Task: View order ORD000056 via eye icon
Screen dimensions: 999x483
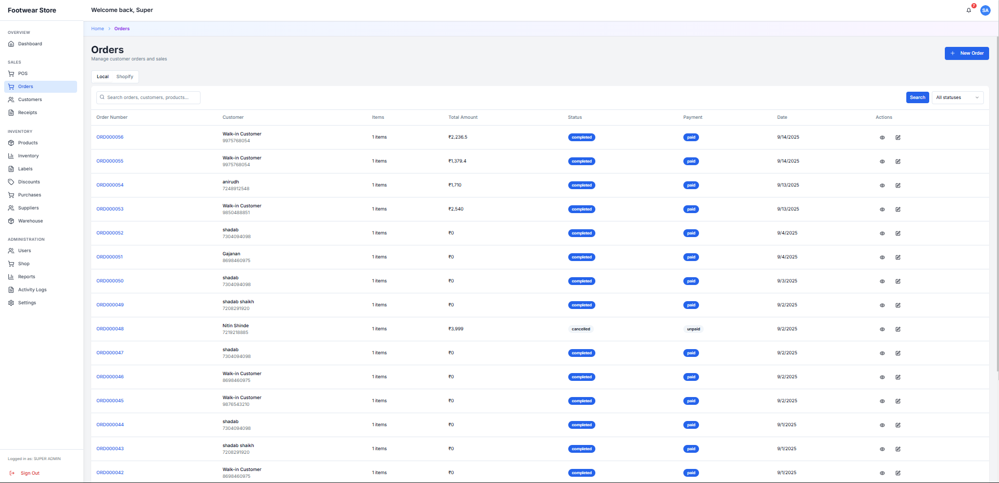Action: [x=882, y=138]
